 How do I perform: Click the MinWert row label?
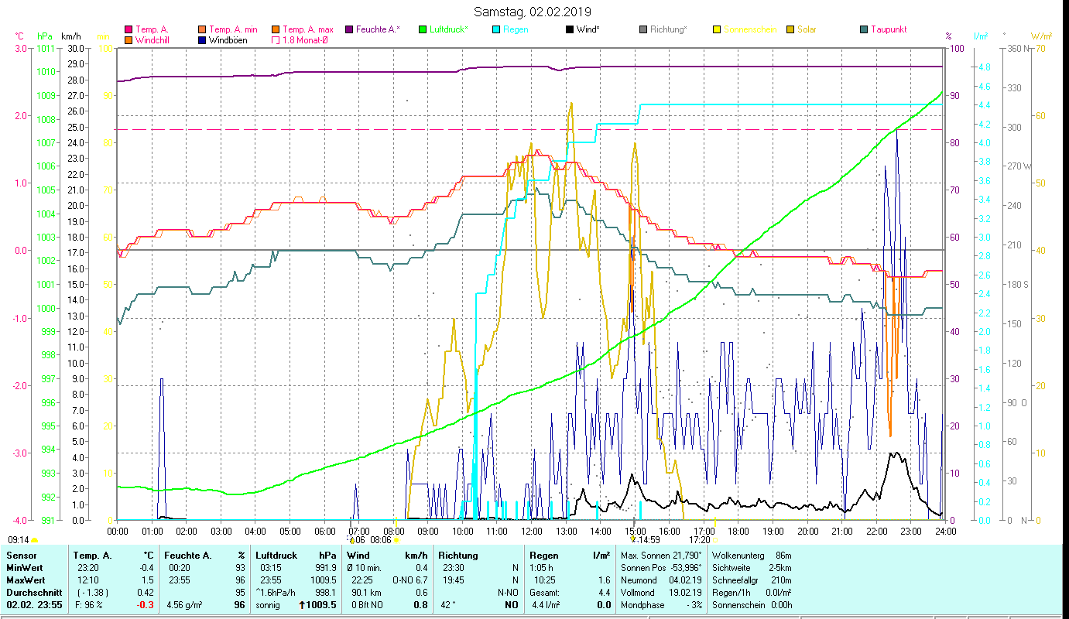pos(25,568)
